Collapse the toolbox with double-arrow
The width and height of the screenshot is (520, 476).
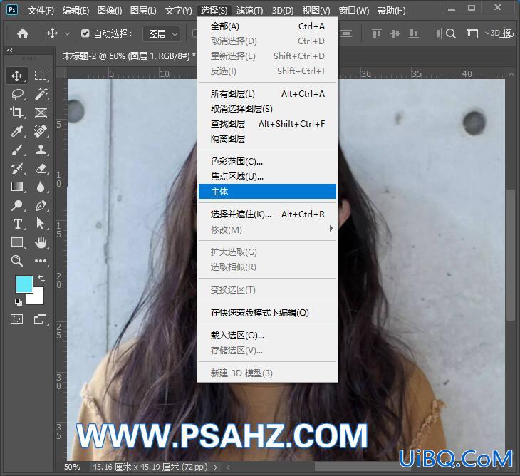10,51
